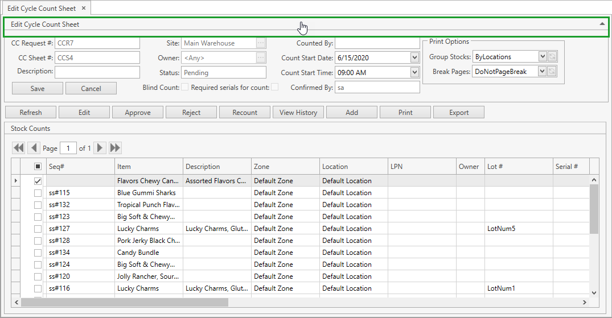Go to previous page arrow

[x=34, y=148]
